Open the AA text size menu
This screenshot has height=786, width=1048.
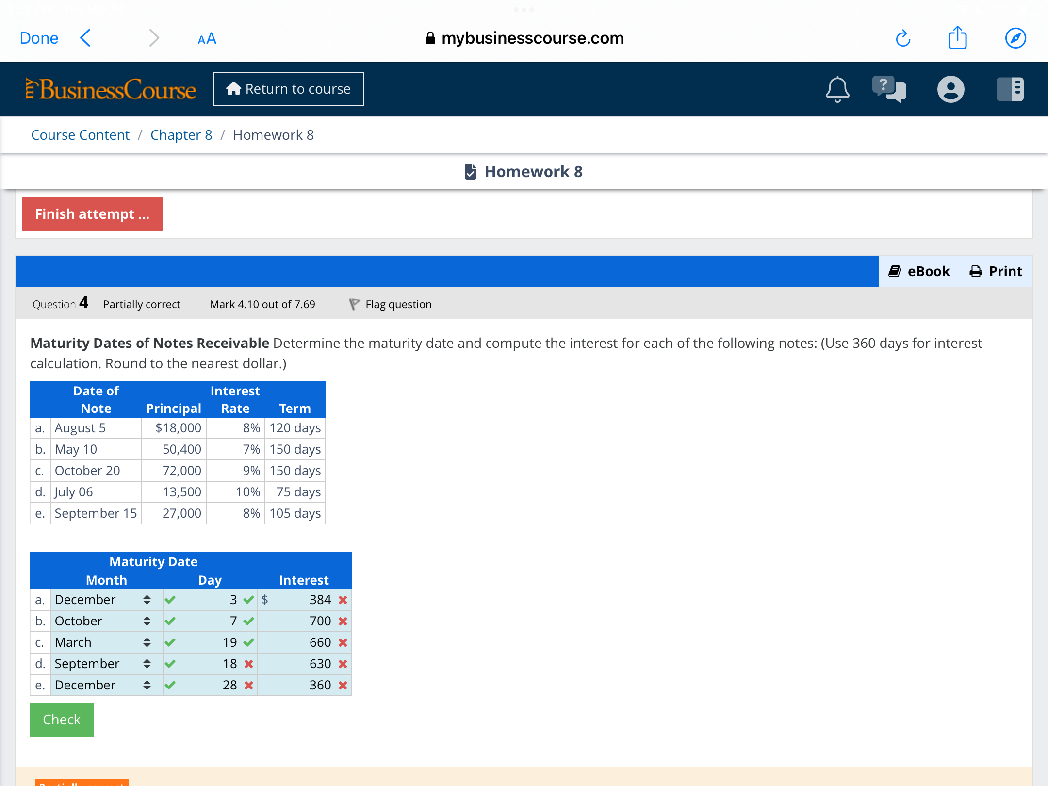click(207, 39)
